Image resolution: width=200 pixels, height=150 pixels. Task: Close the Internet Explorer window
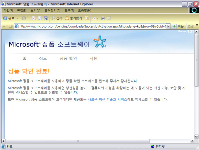196,4
